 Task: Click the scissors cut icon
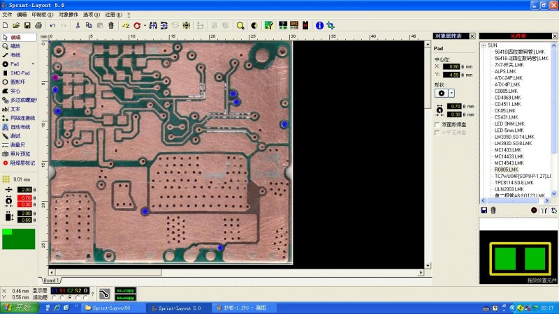click(x=78, y=26)
